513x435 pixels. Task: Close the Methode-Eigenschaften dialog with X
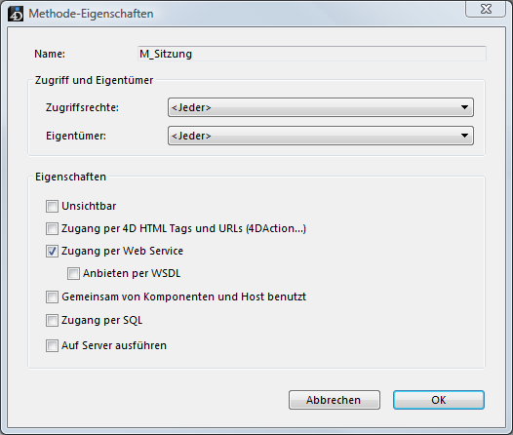[x=486, y=9]
